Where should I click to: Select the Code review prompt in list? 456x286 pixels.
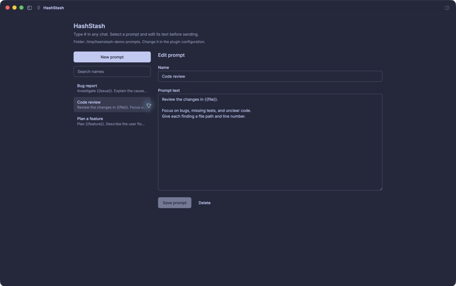pos(112,105)
